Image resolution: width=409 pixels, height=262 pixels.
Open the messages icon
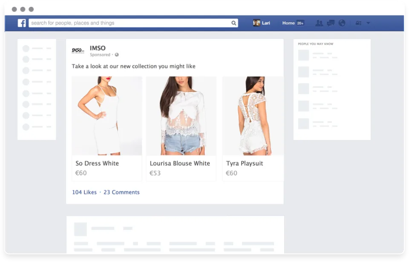tap(331, 23)
